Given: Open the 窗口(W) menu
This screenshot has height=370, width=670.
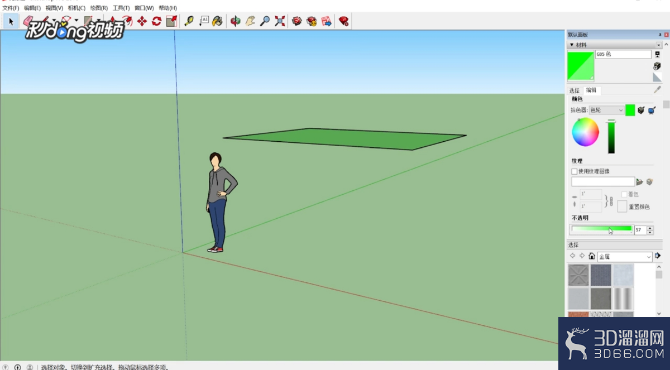Looking at the screenshot, I should [144, 8].
